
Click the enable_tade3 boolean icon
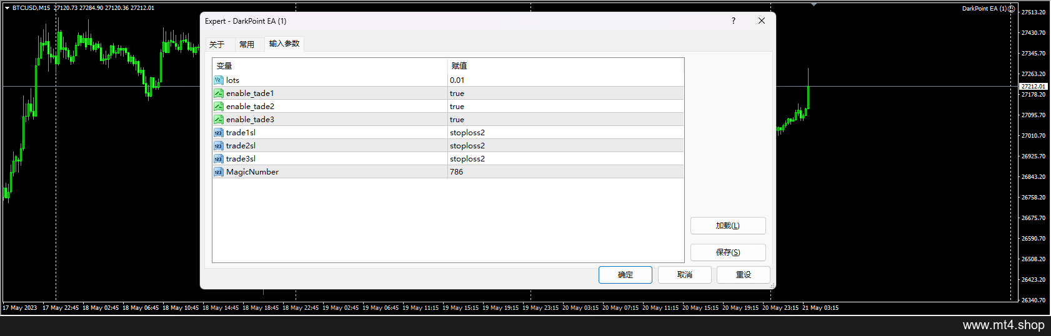pos(218,120)
